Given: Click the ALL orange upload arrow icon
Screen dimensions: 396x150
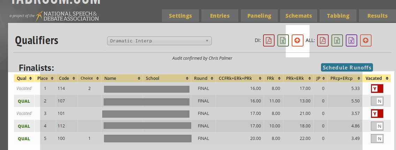Looking at the screenshot, I should (366, 41).
